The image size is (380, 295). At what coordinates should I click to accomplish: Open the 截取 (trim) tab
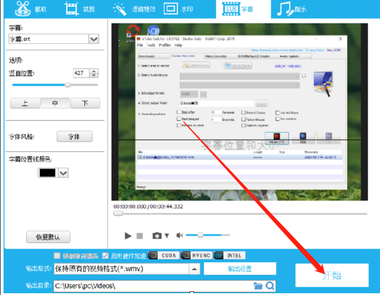pos(30,9)
